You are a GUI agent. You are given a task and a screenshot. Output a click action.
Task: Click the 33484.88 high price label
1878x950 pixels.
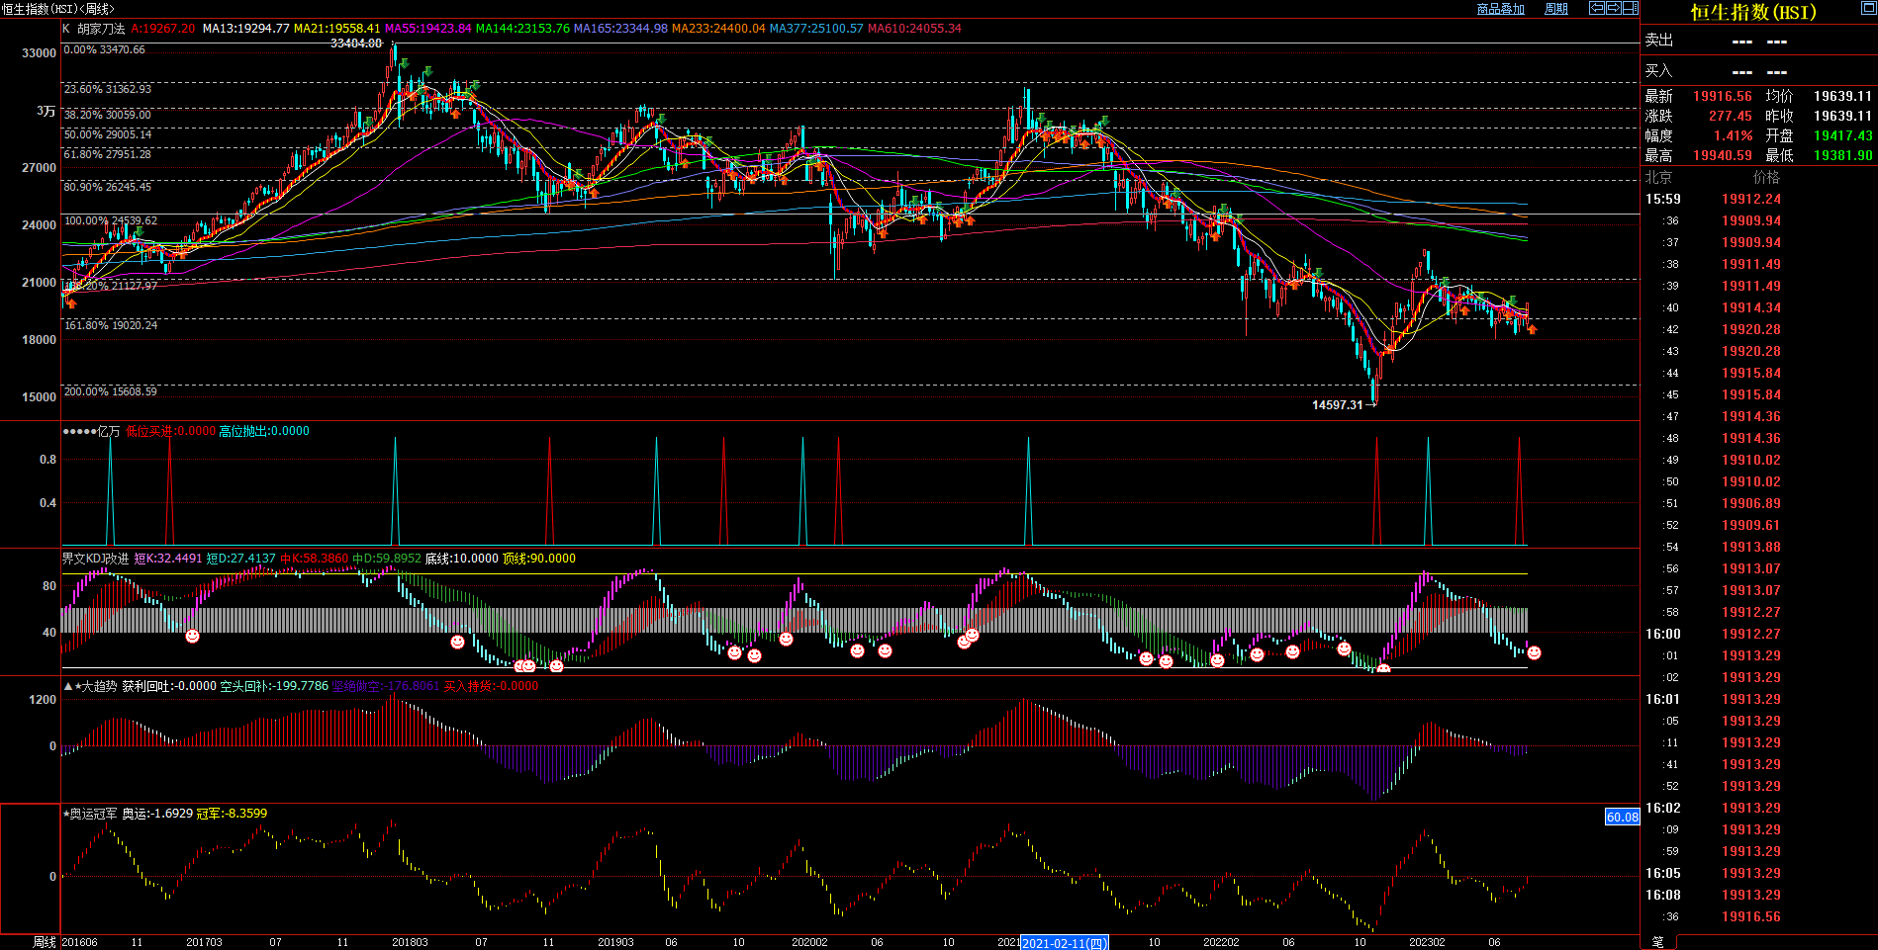pyautogui.click(x=356, y=43)
